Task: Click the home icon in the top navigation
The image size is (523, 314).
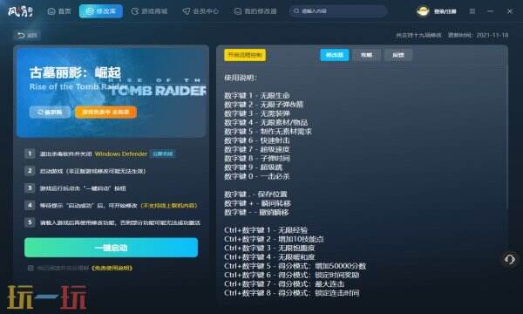Action: coord(51,11)
